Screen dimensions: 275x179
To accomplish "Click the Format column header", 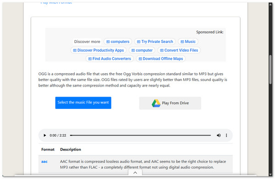I will (x=48, y=150).
